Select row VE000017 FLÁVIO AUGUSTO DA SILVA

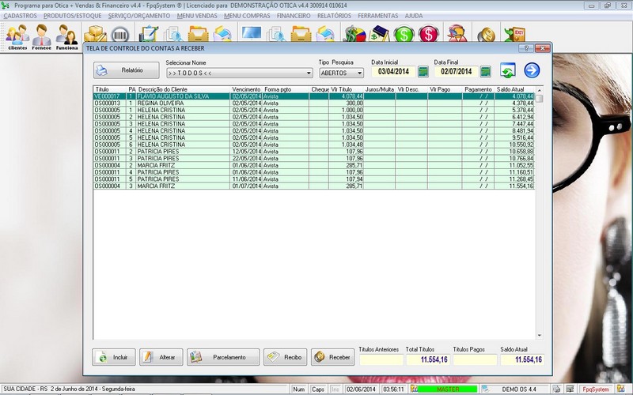click(313, 96)
